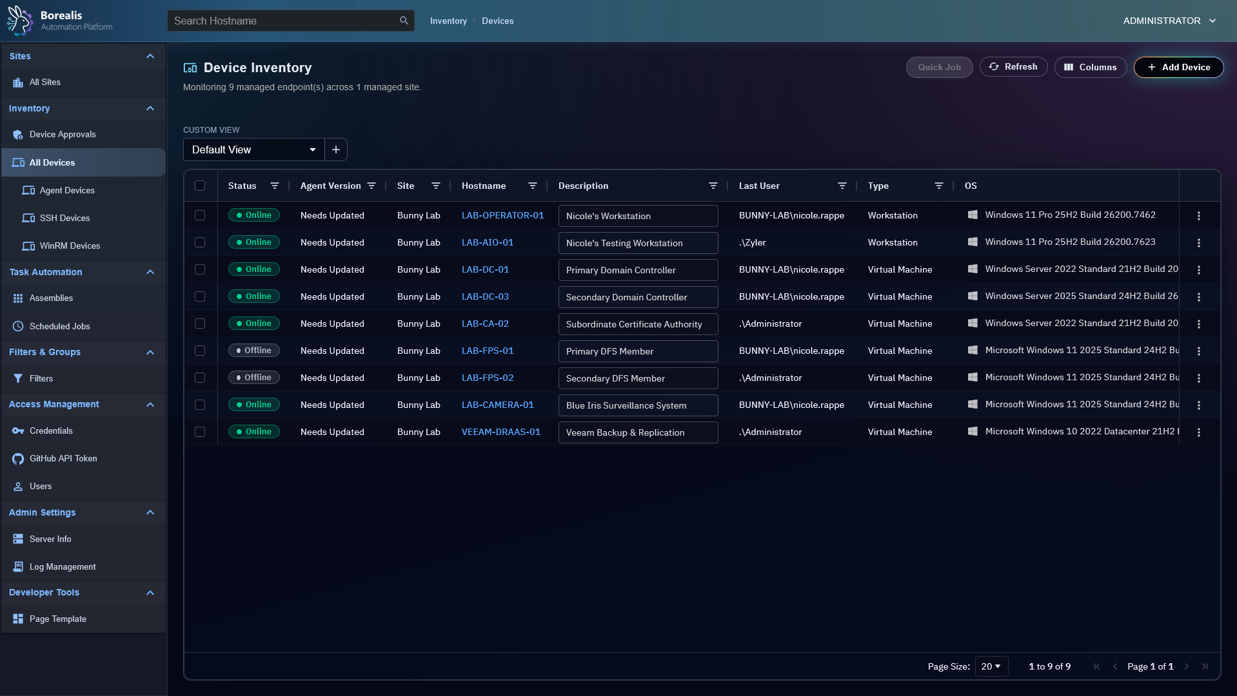Open the row menu for LAB-OPERATOR-01

(1199, 216)
